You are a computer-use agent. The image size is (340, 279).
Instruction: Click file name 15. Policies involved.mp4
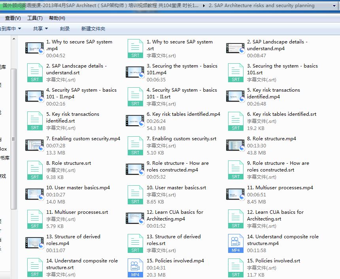click(175, 260)
